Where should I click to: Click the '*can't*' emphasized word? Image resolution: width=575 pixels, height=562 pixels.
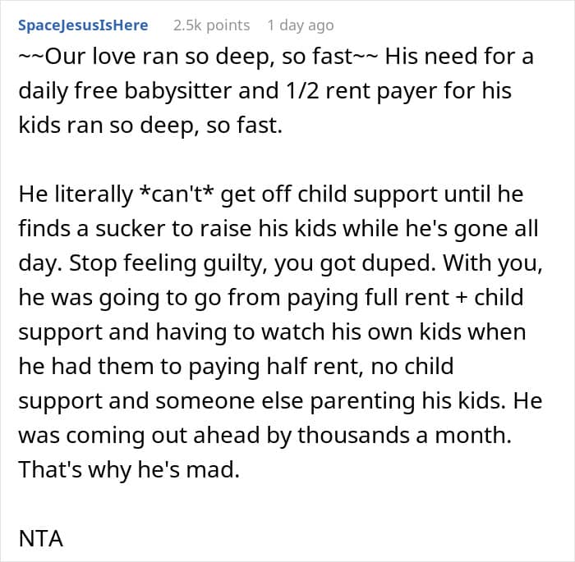pyautogui.click(x=177, y=194)
